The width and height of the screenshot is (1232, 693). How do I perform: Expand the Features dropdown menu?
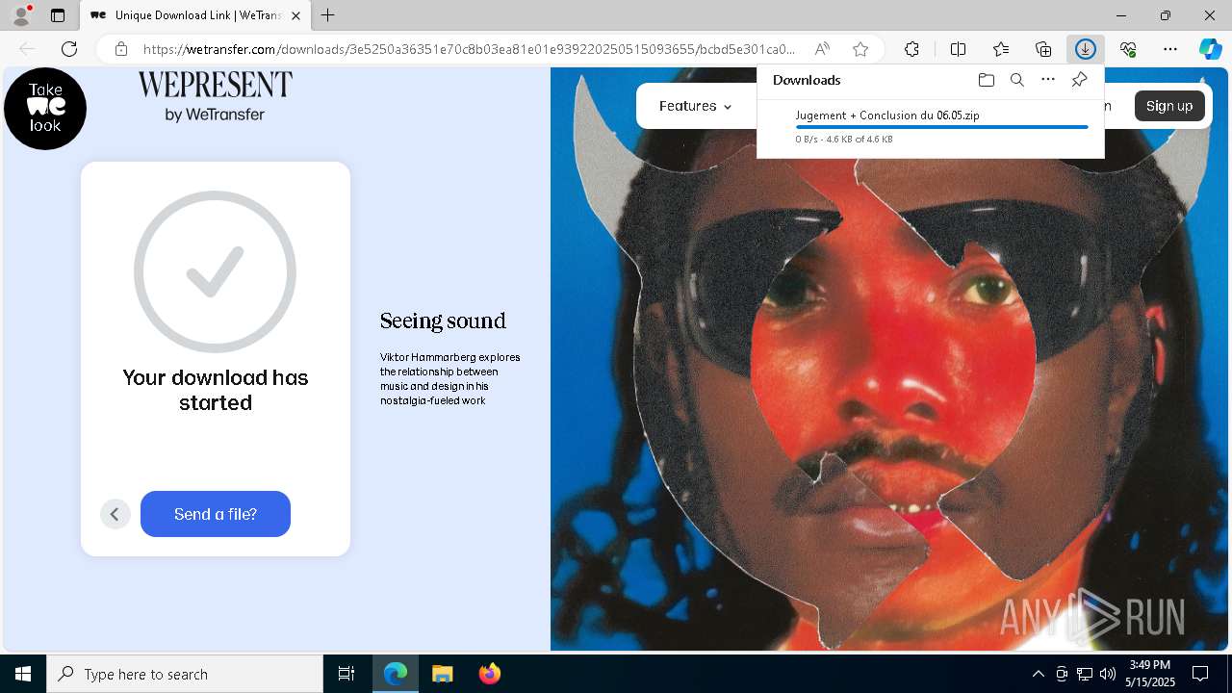pos(695,106)
